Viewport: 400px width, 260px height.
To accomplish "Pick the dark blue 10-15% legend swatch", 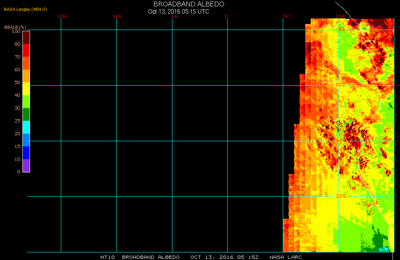I will 26,153.
